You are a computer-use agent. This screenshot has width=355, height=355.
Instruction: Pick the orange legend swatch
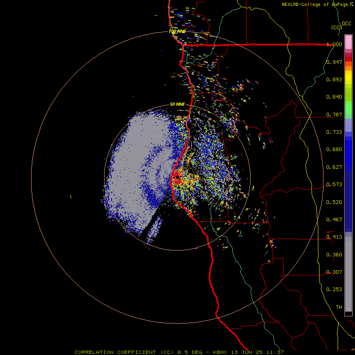[x=348, y=68]
